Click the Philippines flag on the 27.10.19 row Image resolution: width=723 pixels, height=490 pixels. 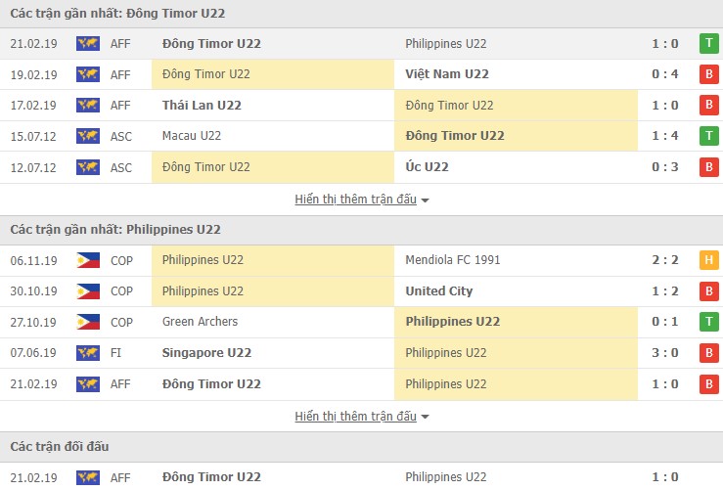click(x=88, y=322)
